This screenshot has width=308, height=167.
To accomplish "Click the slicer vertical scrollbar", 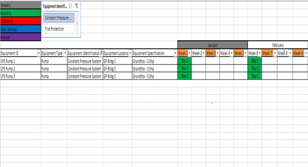I will point(77,23).
